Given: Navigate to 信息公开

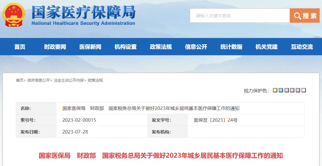Looking at the screenshot, I should click(x=196, y=47).
